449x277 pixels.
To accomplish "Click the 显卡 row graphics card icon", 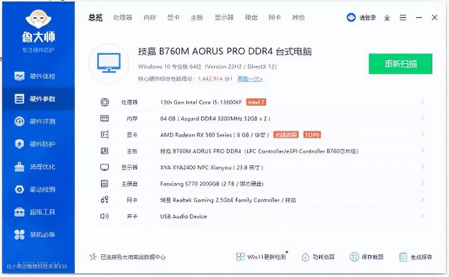I will tap(104, 135).
